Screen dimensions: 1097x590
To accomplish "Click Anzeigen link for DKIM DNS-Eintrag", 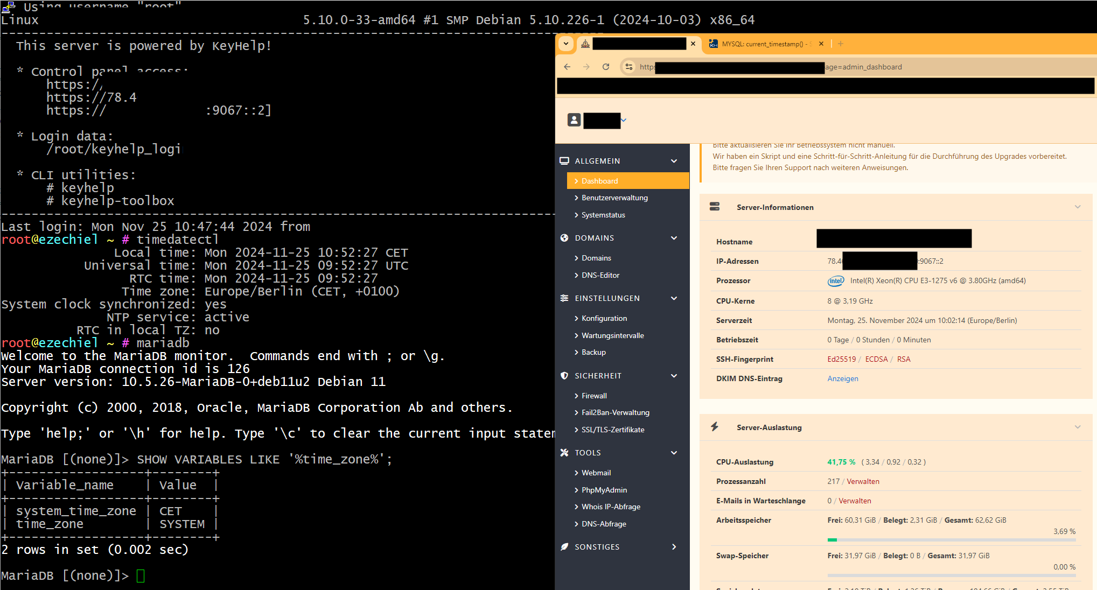I will point(843,378).
